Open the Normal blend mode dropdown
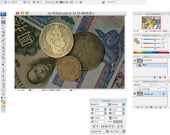The width and height of the screenshot is (170, 135). tap(143, 85)
